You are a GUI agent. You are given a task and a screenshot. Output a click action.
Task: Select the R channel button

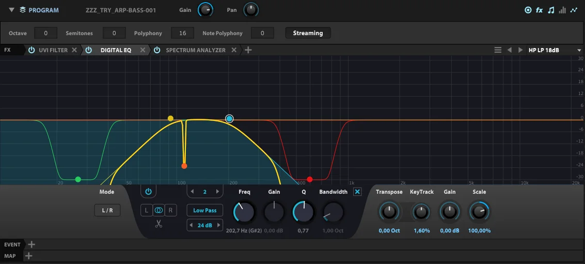pos(170,210)
